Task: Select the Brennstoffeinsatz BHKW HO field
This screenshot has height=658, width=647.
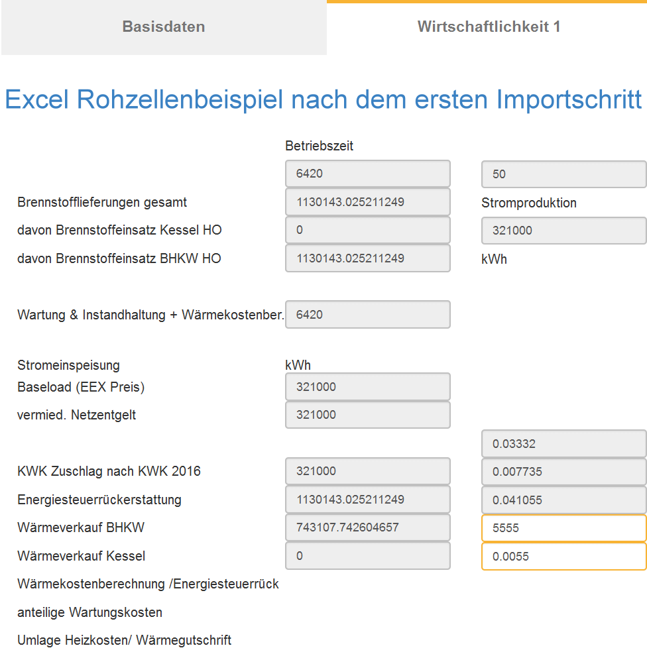Action: [x=367, y=258]
